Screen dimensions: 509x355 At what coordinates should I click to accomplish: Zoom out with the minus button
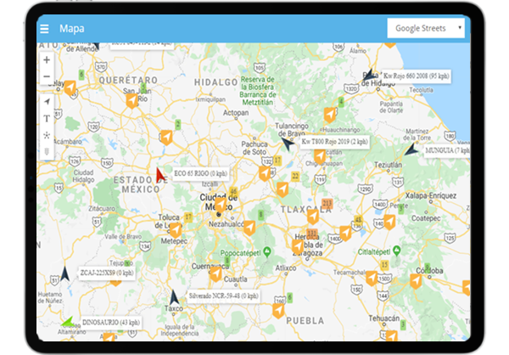47,77
